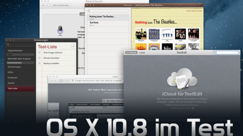The image size is (243, 136).
Task: Click the search field in the Erinnerungen window
Action: click(x=20, y=44)
